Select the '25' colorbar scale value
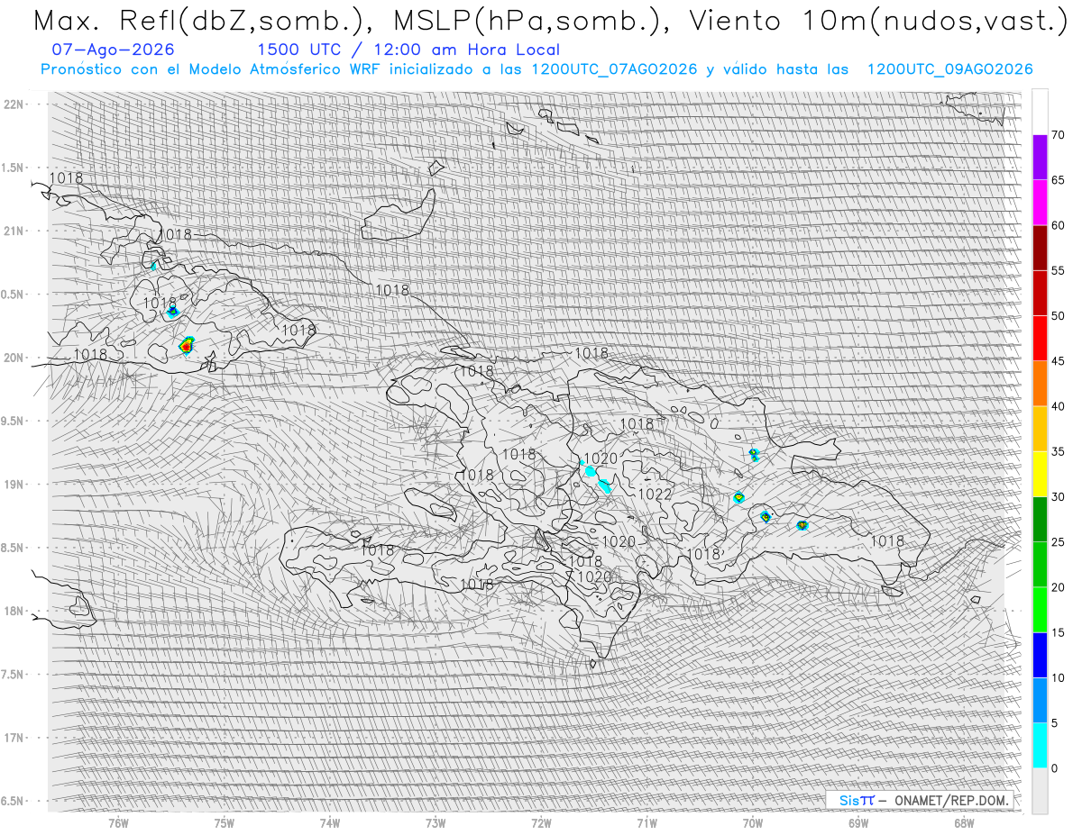Viewport: 1082px width, 835px height. (x=1058, y=542)
